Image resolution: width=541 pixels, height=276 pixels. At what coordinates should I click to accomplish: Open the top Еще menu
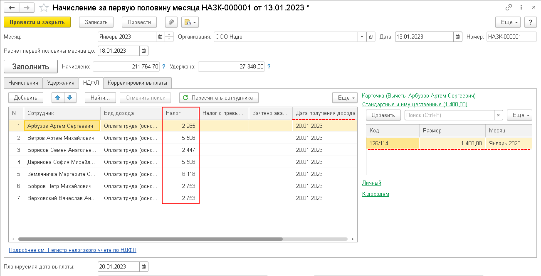click(x=508, y=22)
